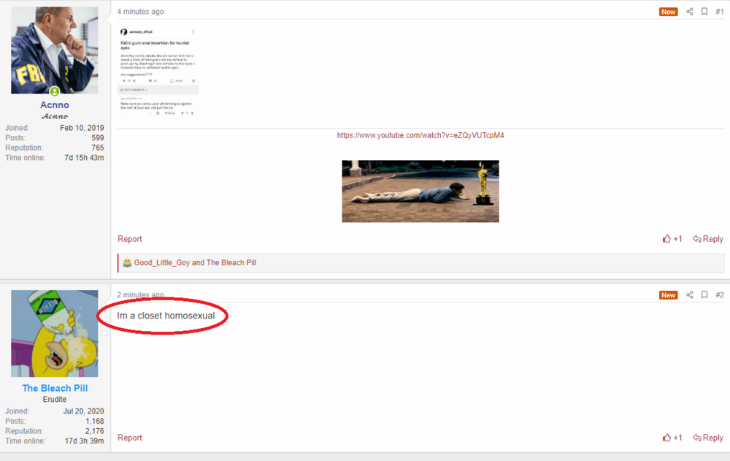Reply to Acnno's post #1

click(x=708, y=239)
